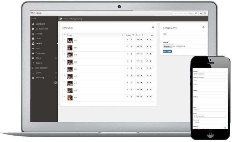Expand the Offers submenu in the sidebar
Image resolution: width=232 pixels, height=142 pixels.
click(56, 58)
